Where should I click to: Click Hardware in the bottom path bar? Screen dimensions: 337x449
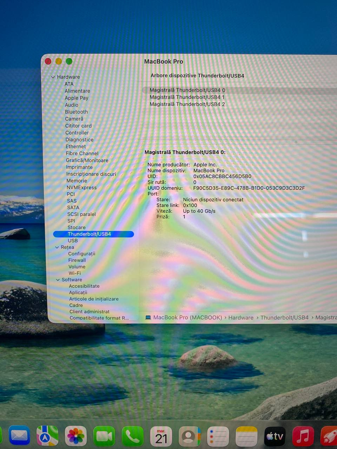tap(241, 317)
